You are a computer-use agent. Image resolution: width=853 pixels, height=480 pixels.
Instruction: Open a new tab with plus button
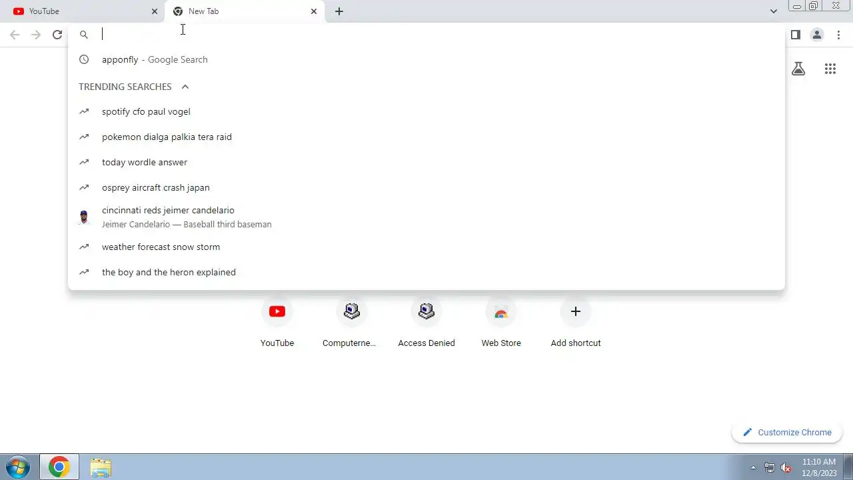point(339,11)
